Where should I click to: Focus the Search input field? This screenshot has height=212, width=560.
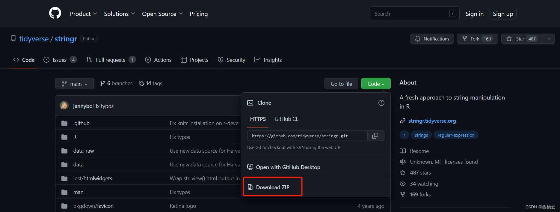pos(415,13)
